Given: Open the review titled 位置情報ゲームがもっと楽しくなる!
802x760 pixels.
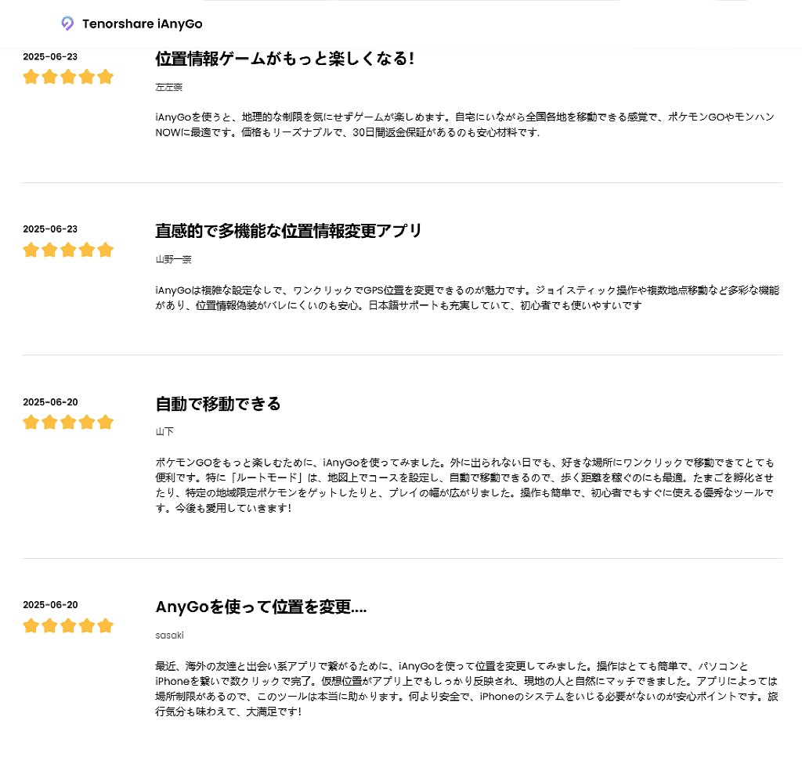Looking at the screenshot, I should (x=284, y=59).
